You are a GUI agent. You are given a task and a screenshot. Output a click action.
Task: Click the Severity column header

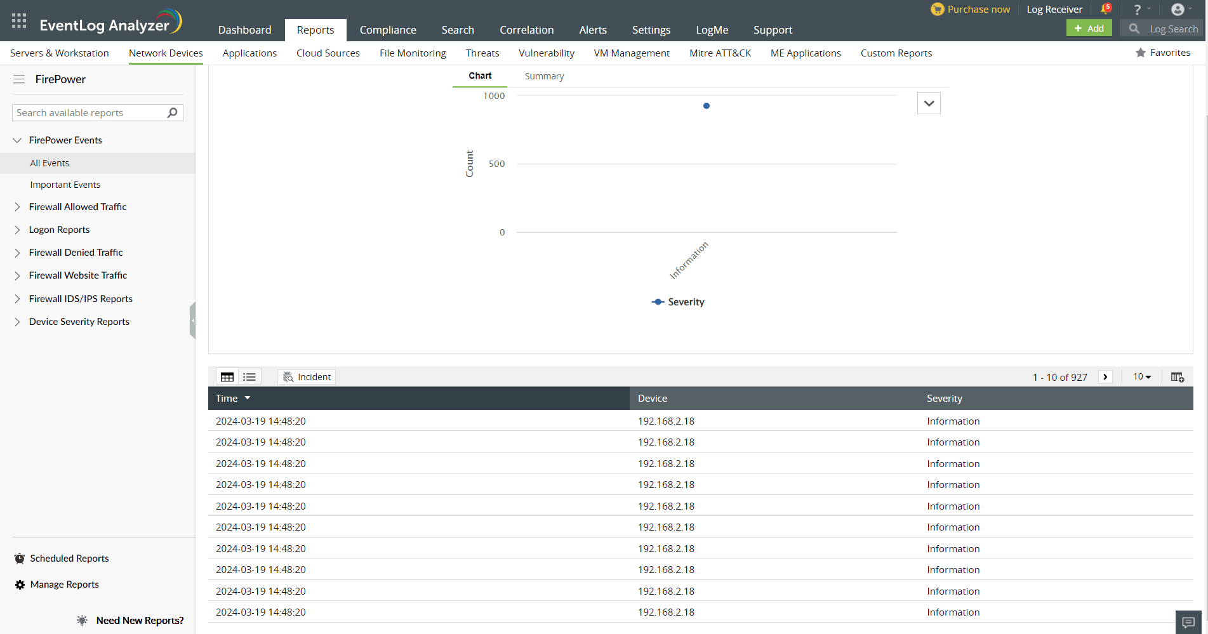click(944, 399)
